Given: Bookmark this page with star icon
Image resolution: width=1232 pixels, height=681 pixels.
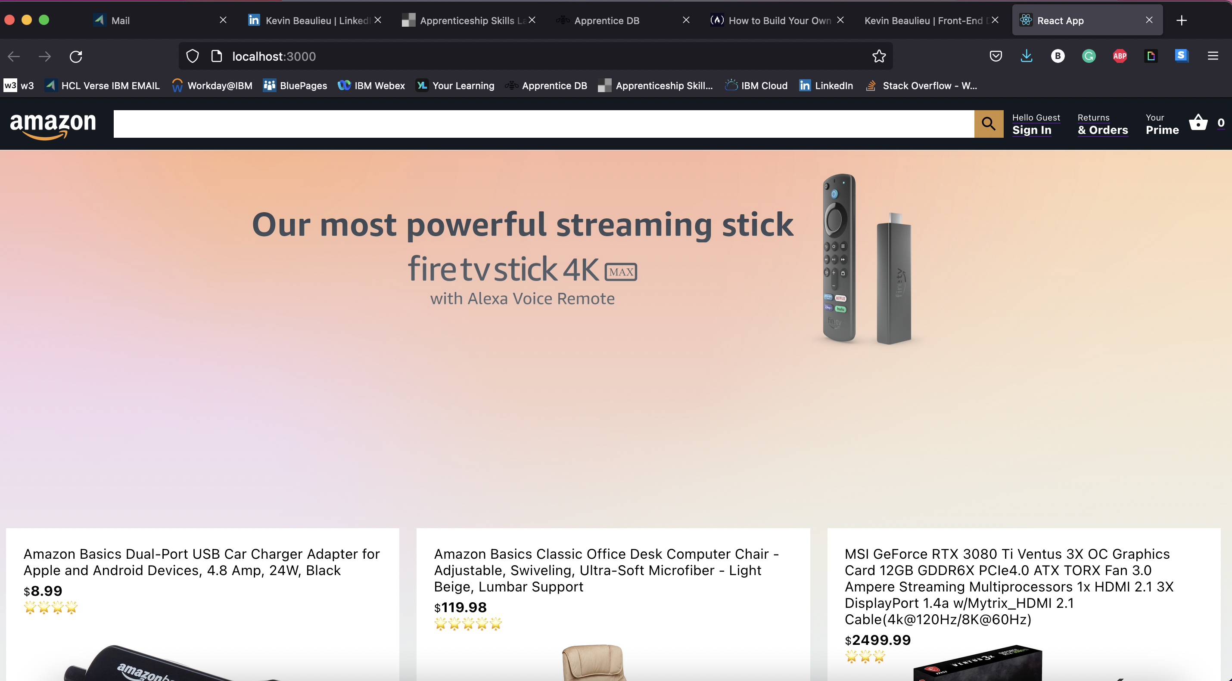Looking at the screenshot, I should (x=879, y=56).
